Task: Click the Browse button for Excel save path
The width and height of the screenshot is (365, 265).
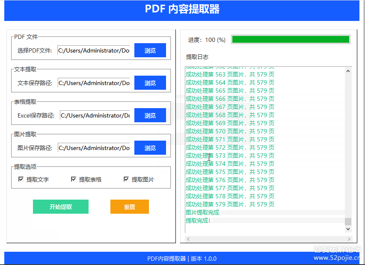Action: (x=150, y=115)
